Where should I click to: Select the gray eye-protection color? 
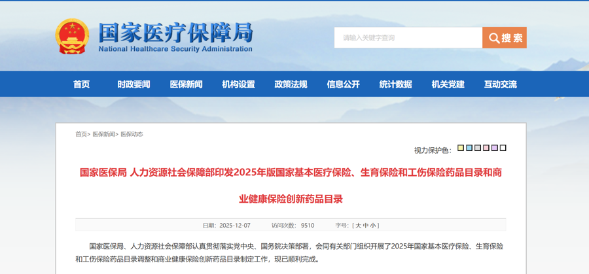(478, 148)
